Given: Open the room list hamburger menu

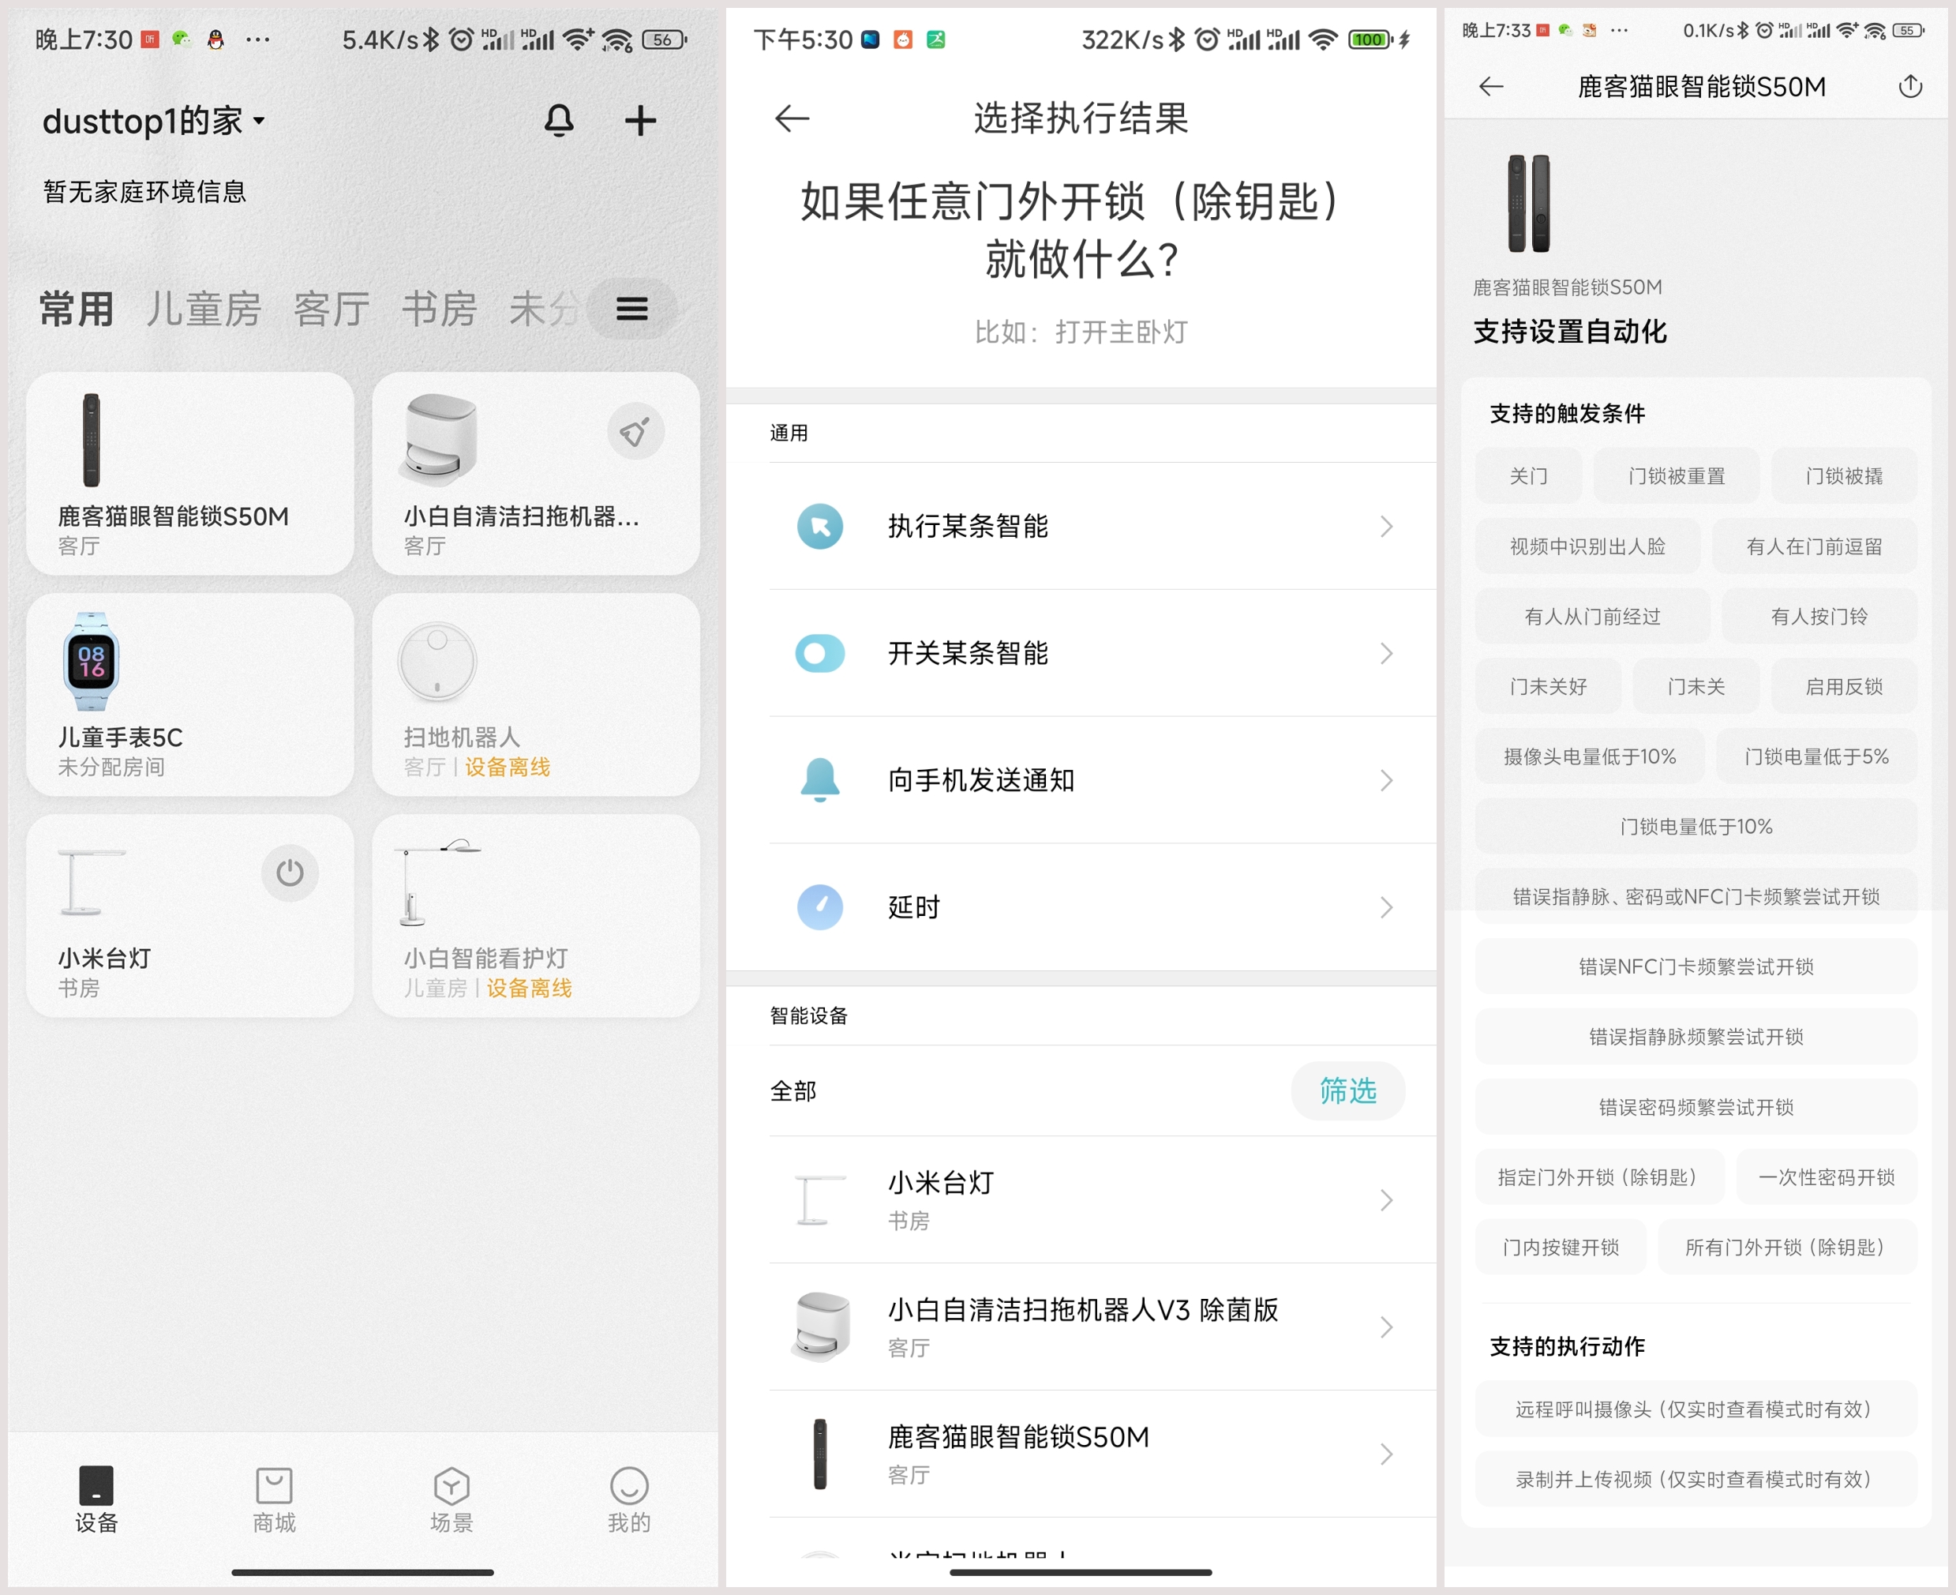Looking at the screenshot, I should click(x=631, y=309).
